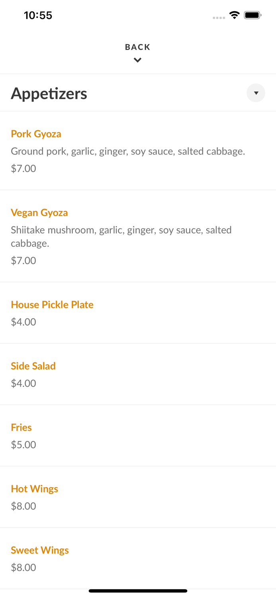Tap the cellular signal dots indicator
This screenshot has width=276, height=598.
tap(219, 18)
